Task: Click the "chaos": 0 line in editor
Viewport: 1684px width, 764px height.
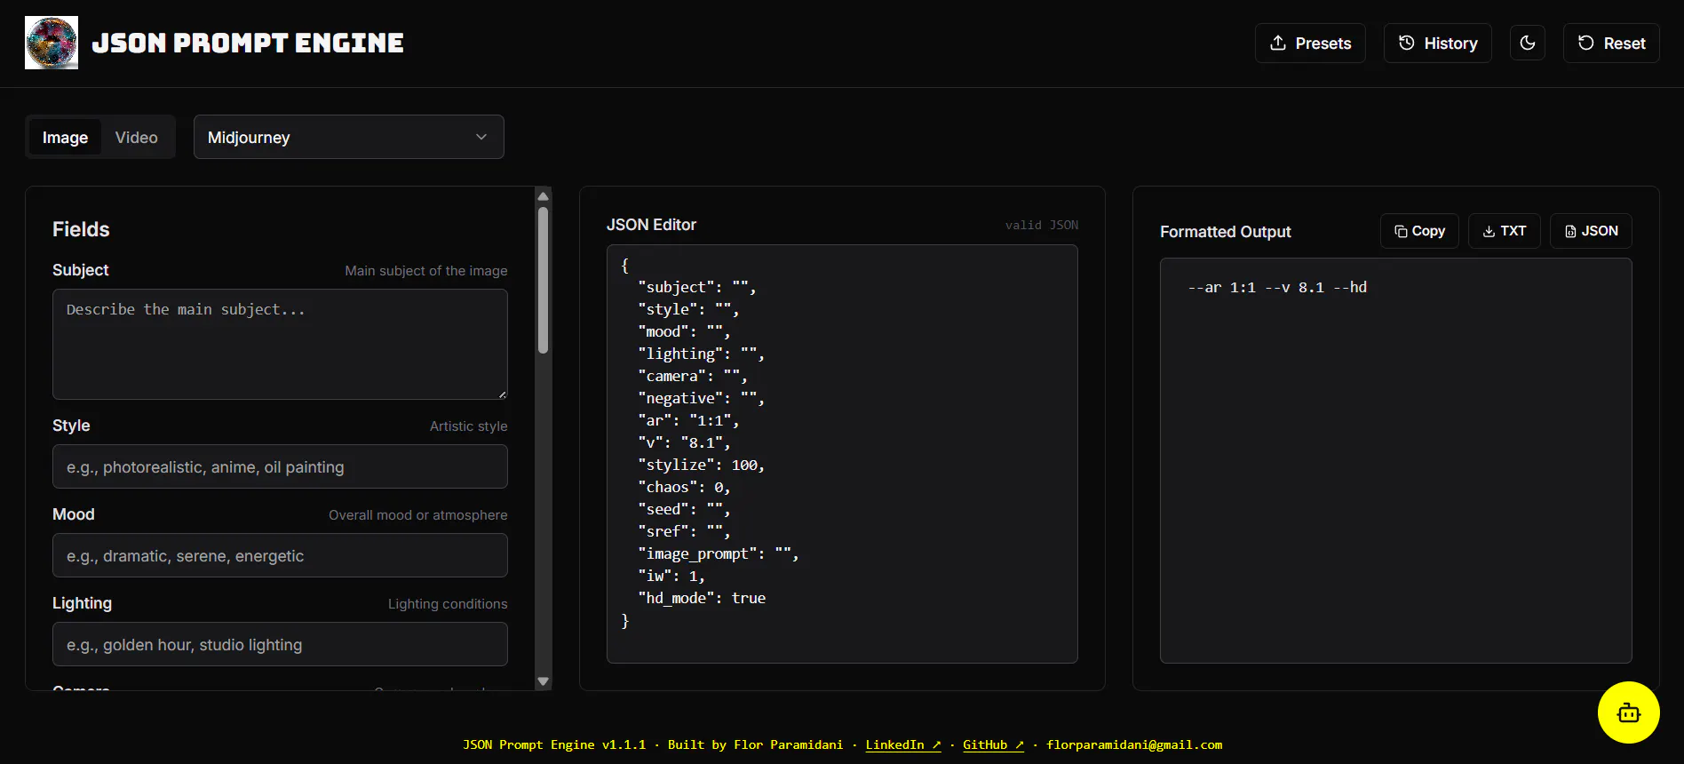Action: click(x=684, y=487)
